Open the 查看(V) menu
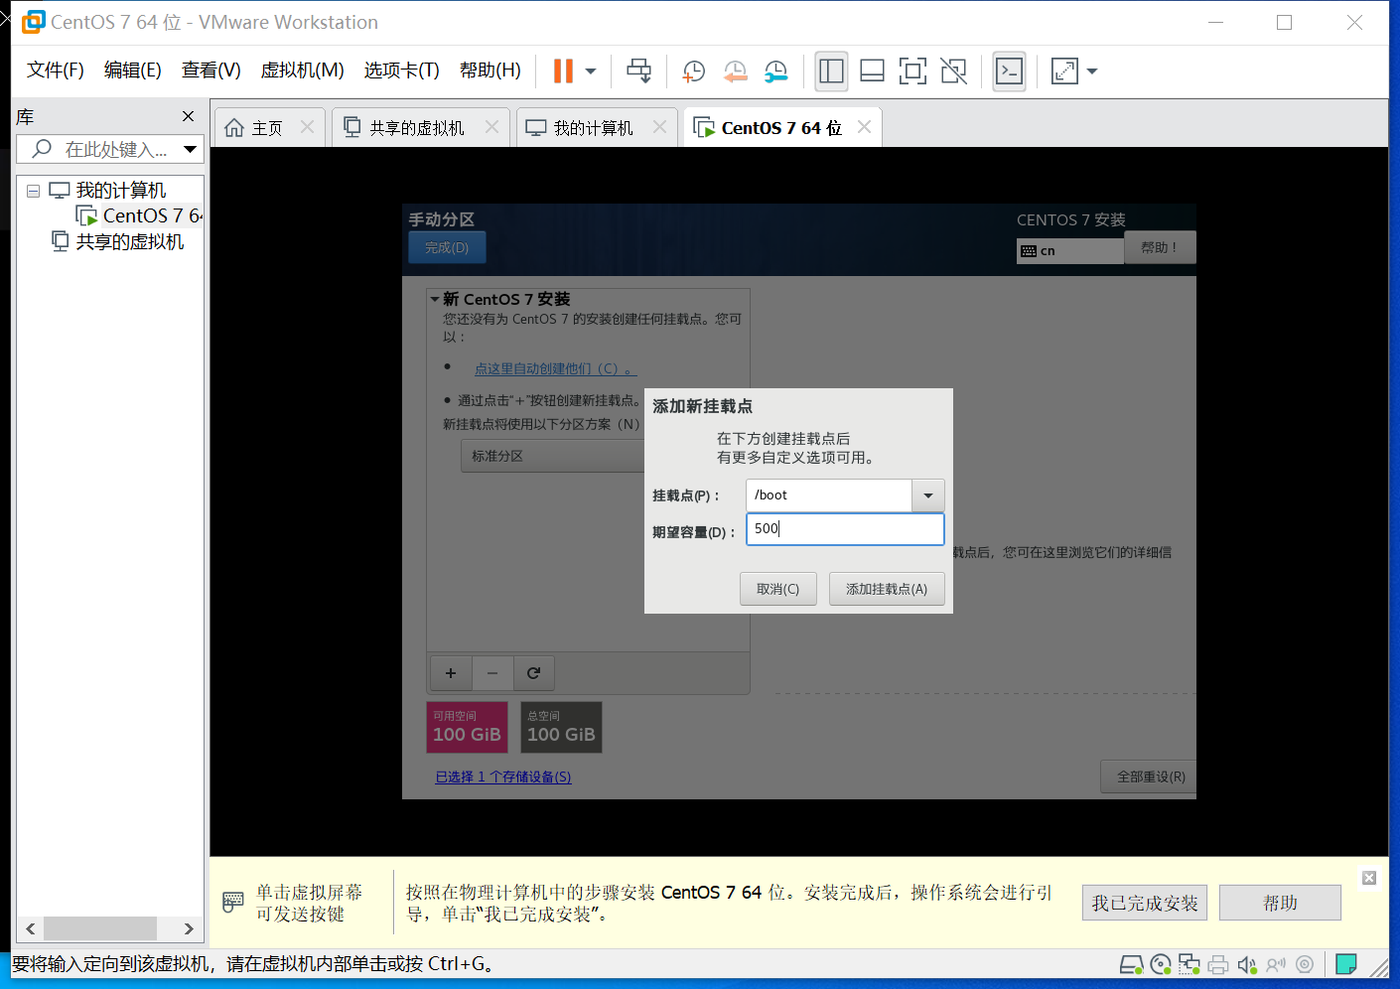The width and height of the screenshot is (1400, 989). coord(211,70)
